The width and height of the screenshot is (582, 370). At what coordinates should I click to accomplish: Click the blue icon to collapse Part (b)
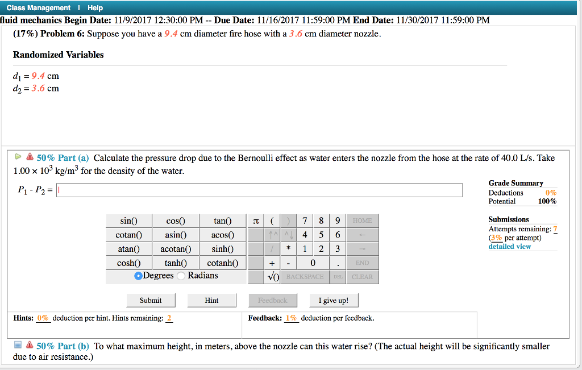[x=17, y=346]
